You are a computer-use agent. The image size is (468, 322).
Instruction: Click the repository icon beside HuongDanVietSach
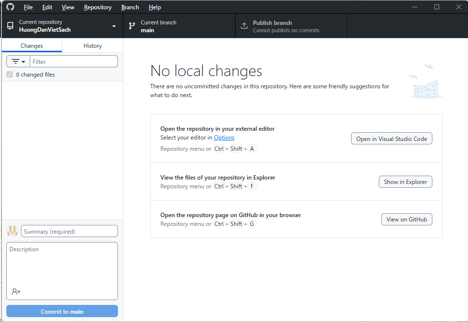pyautogui.click(x=10, y=26)
